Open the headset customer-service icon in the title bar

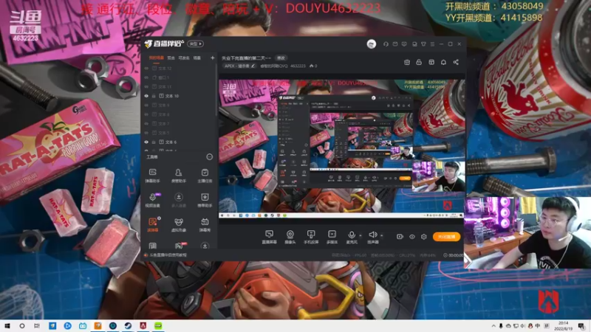(x=386, y=44)
